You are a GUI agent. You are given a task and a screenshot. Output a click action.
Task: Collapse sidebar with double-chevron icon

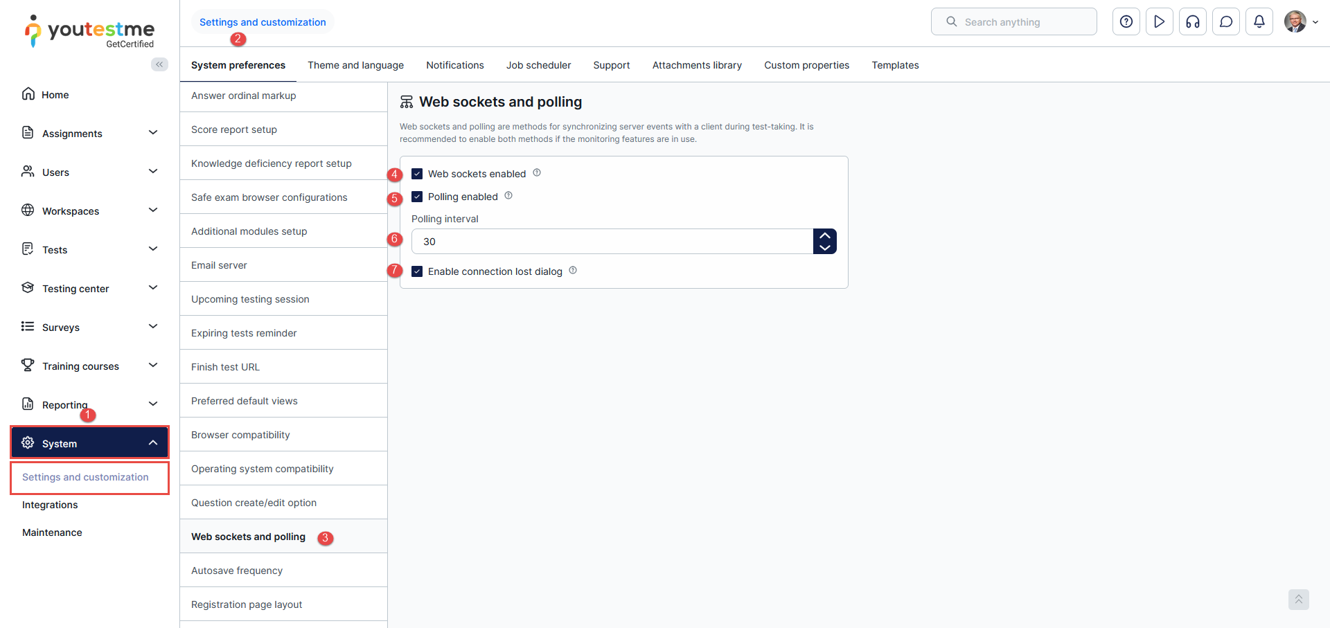[159, 64]
